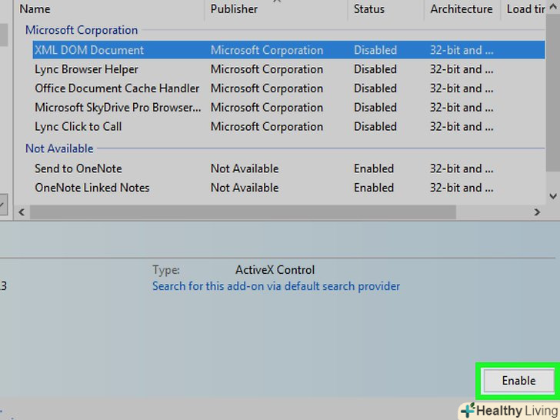This screenshot has height=420, width=560.
Task: Sort list by Status column header
Action: 369,9
